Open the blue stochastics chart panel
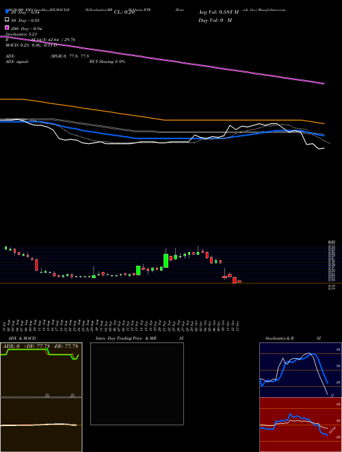Screen dimensions: 342x452 tap(300, 370)
